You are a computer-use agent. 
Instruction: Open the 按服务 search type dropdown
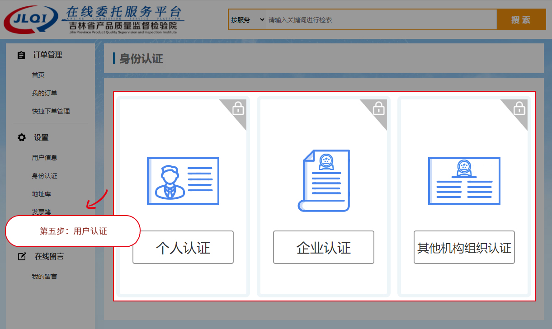click(247, 20)
